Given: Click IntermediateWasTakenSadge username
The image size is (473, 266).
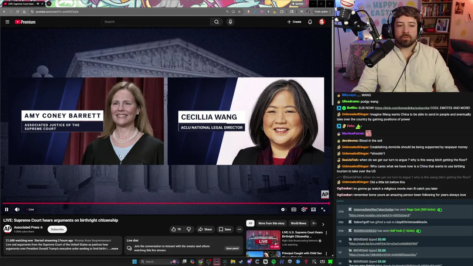Looking at the screenshot, I should coord(373,210).
